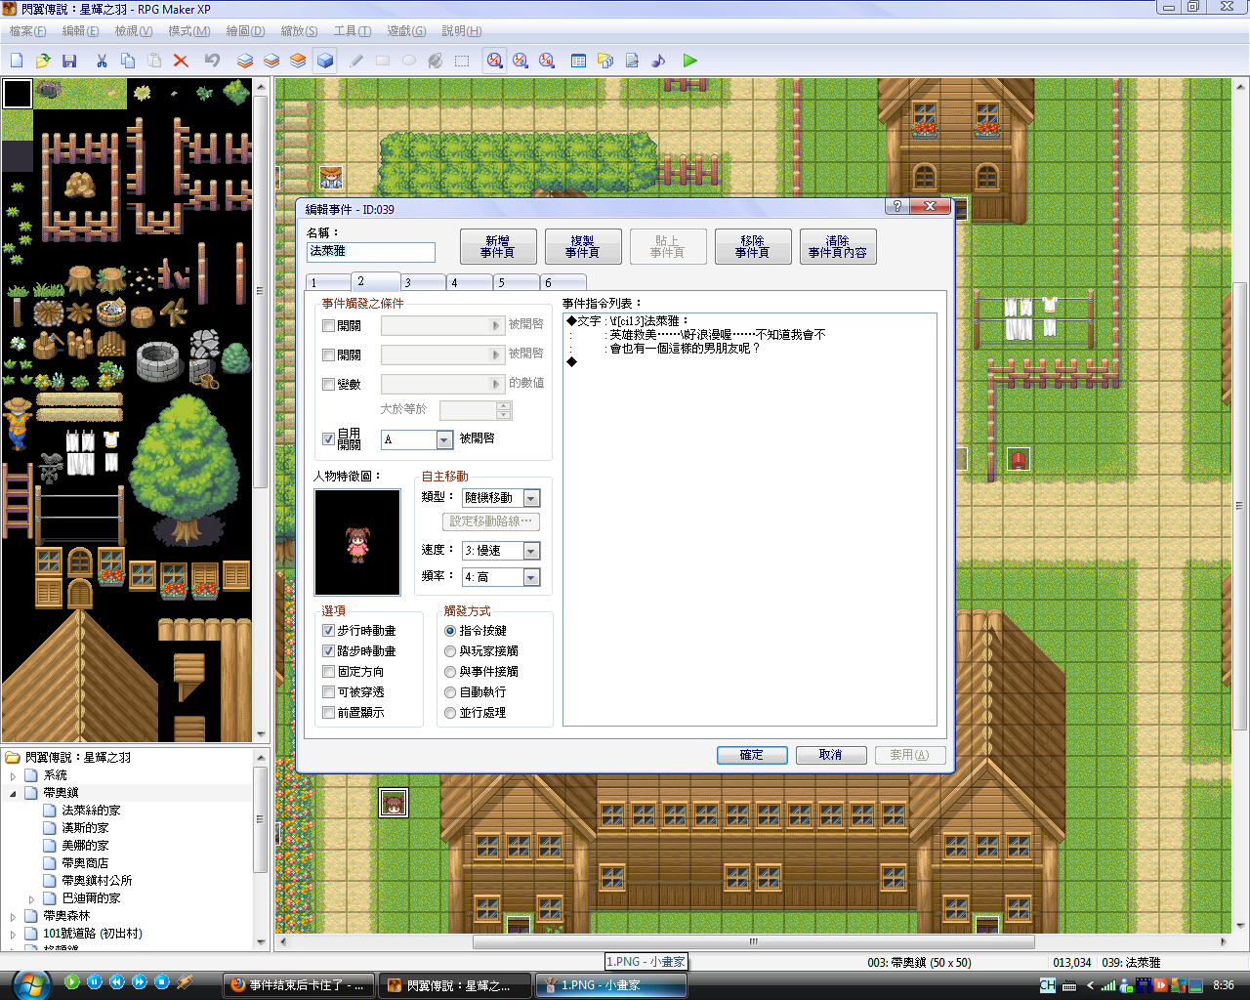The height and width of the screenshot is (1000, 1250).
Task: Start playtest with the green play icon
Action: 690,61
